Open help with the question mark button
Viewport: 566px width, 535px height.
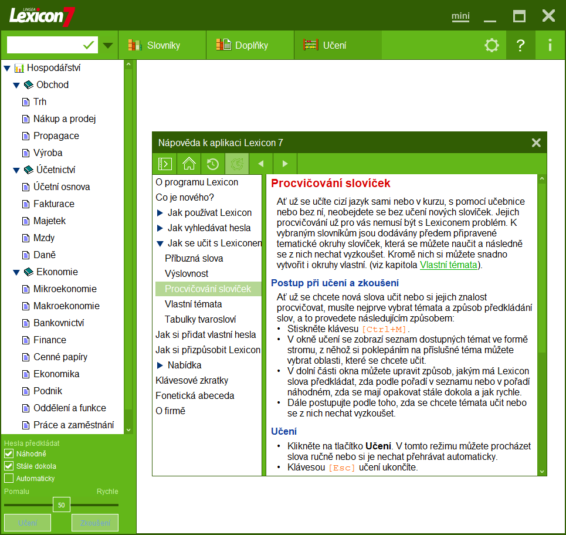(x=520, y=45)
